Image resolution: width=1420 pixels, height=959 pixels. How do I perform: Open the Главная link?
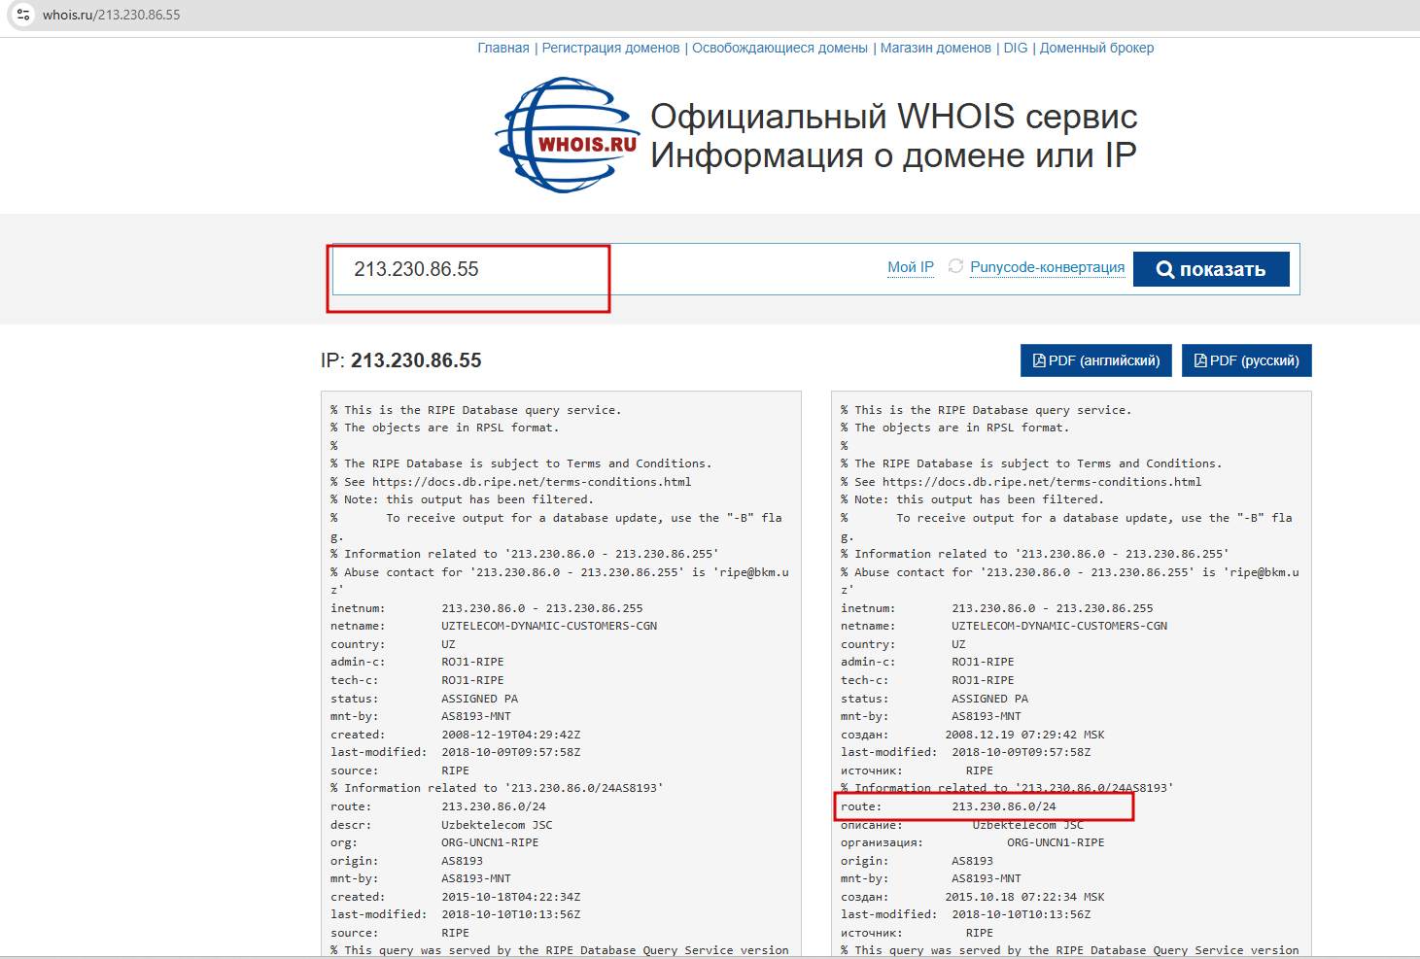pos(503,48)
